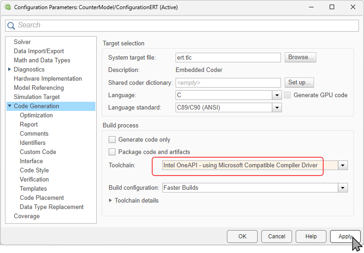Select Model Referencing pane

pos(39,88)
